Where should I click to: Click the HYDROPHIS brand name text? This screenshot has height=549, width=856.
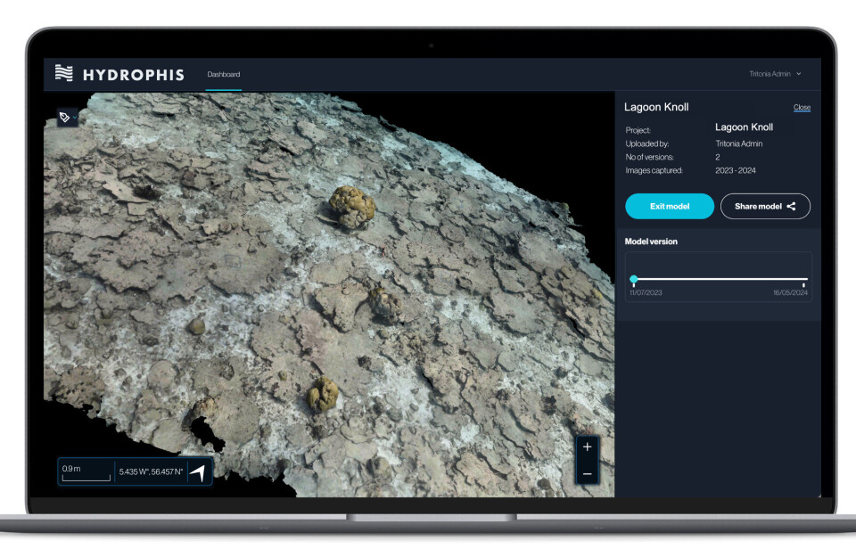point(133,75)
